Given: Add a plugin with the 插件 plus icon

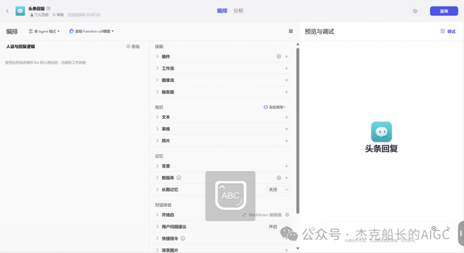Looking at the screenshot, I should coord(286,57).
